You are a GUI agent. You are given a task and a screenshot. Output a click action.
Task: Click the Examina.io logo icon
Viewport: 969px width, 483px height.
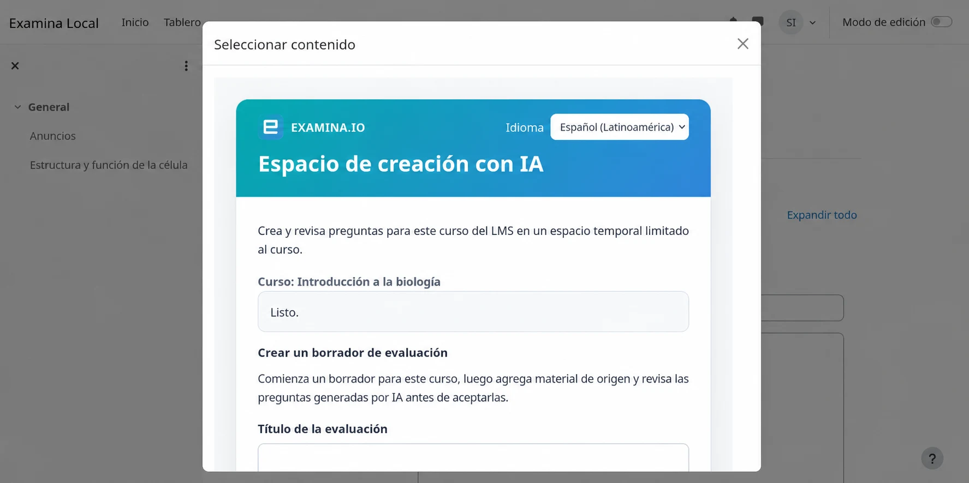click(x=271, y=128)
